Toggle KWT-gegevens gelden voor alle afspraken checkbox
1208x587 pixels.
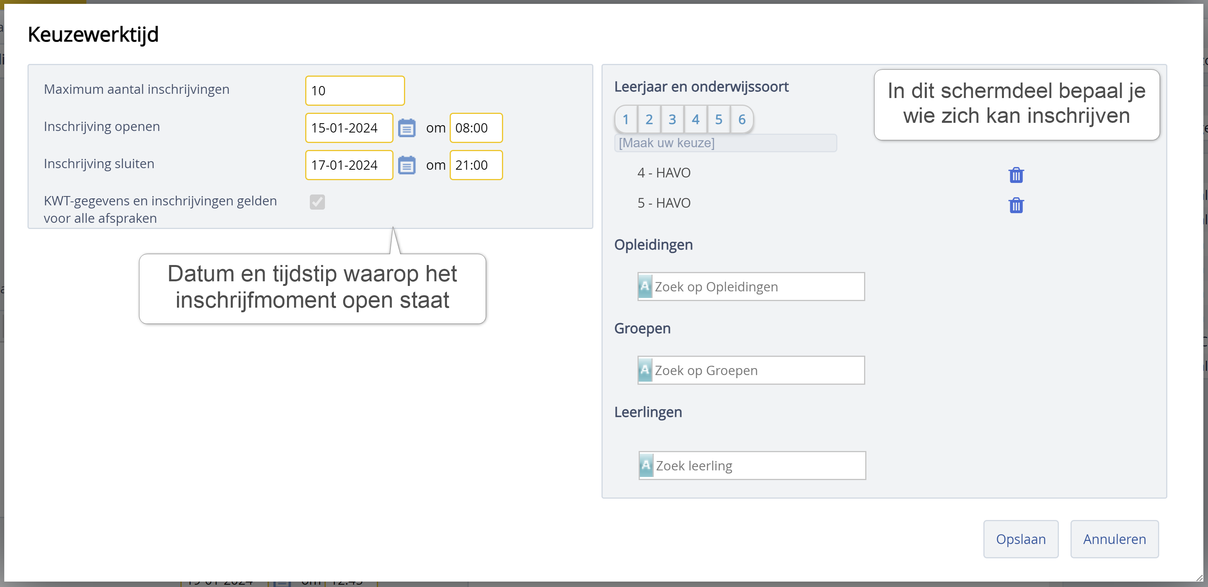tap(318, 202)
